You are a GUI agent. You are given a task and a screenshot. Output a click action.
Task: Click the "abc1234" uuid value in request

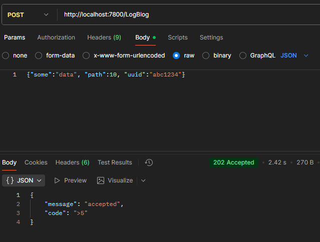pyautogui.click(x=166, y=74)
